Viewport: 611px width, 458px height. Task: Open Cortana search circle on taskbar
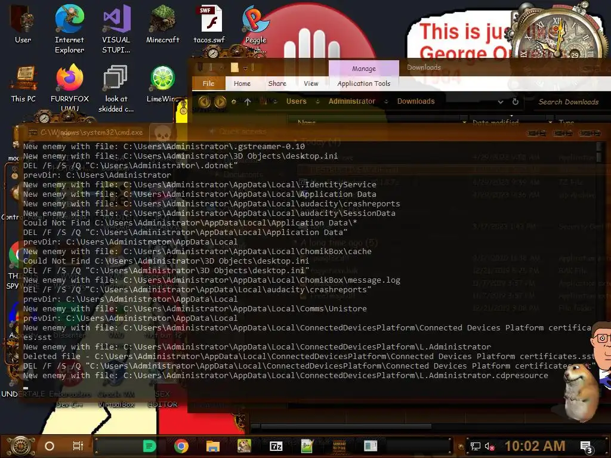click(x=50, y=446)
